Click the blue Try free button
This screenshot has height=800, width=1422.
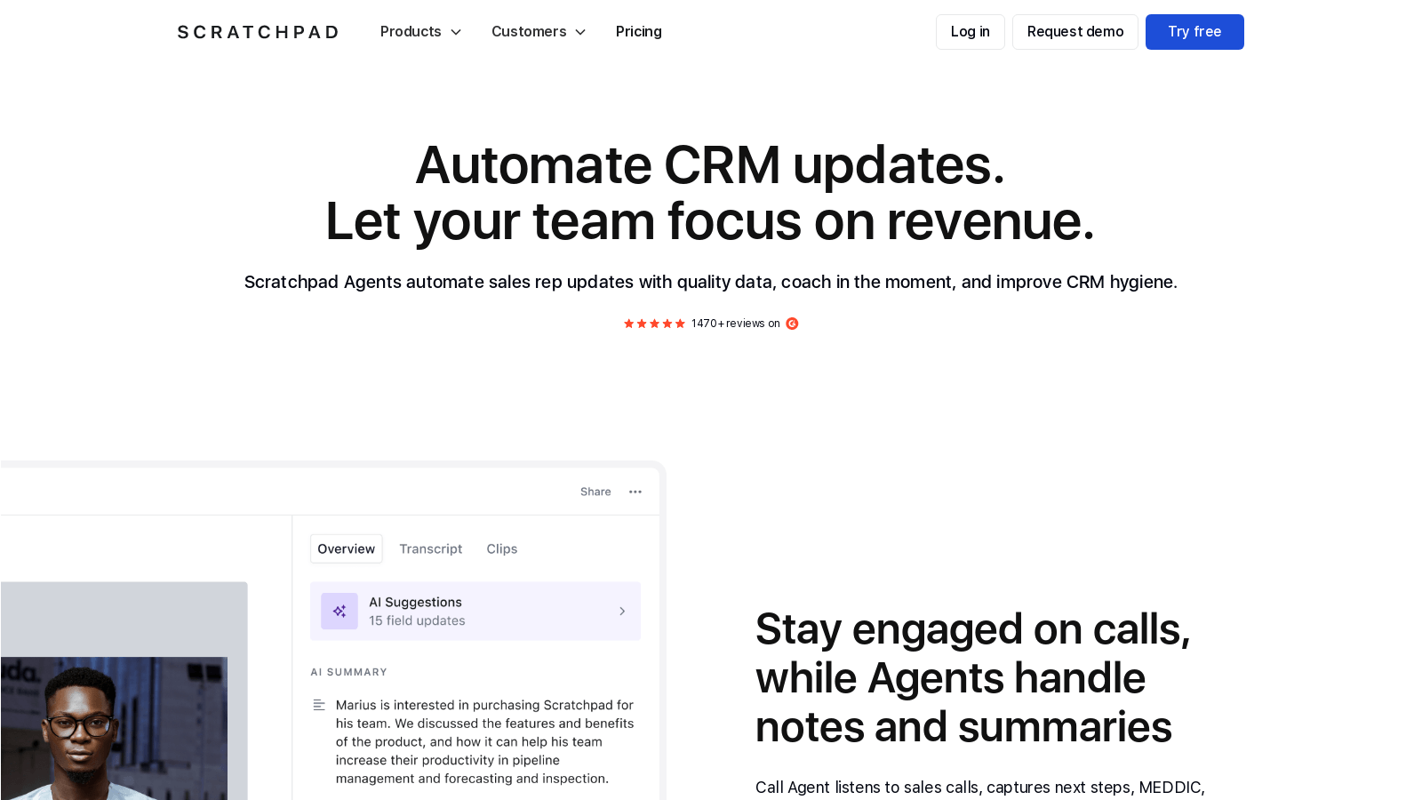coord(1194,32)
